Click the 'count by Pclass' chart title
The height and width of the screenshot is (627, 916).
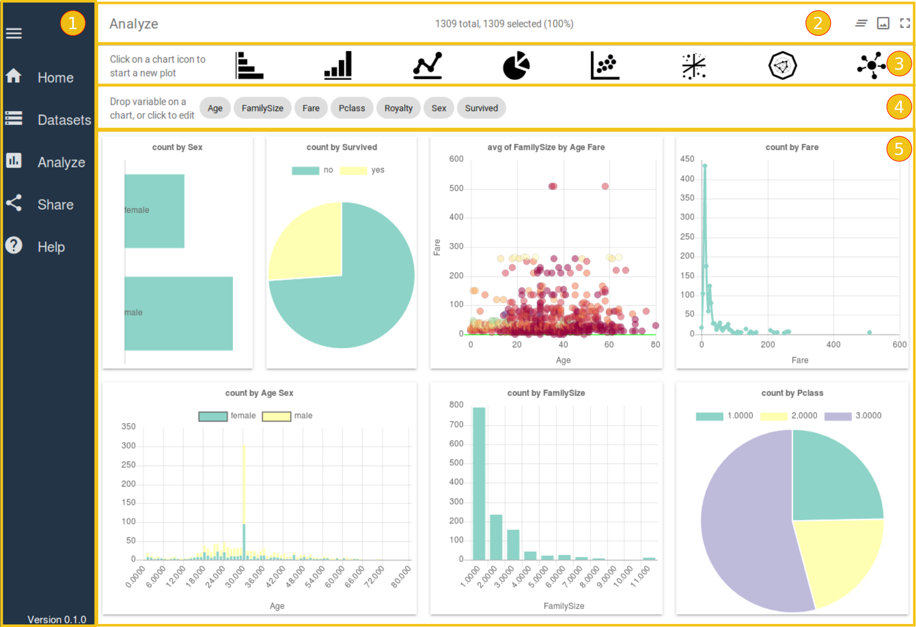pos(792,393)
